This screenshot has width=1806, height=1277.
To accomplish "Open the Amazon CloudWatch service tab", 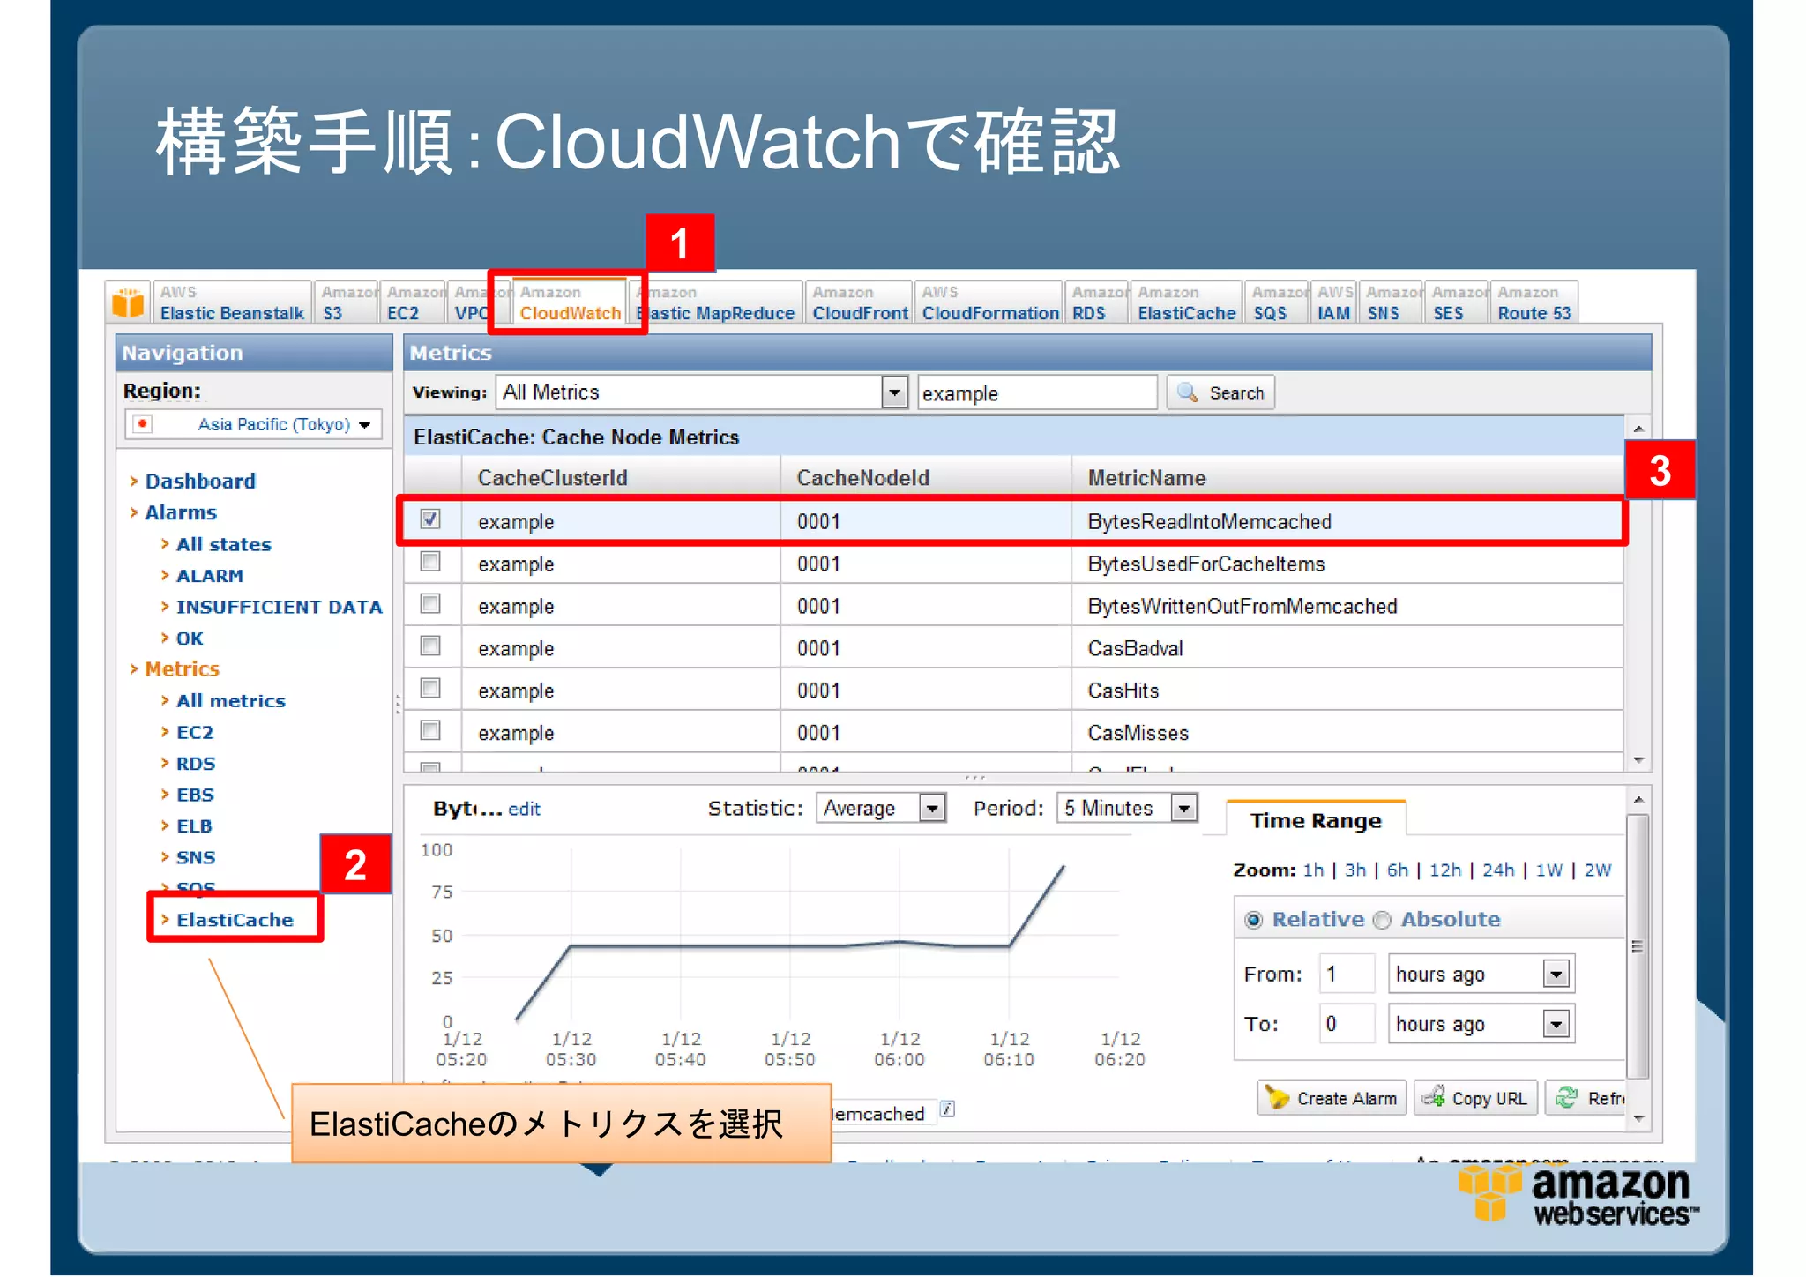I will 570,303.
